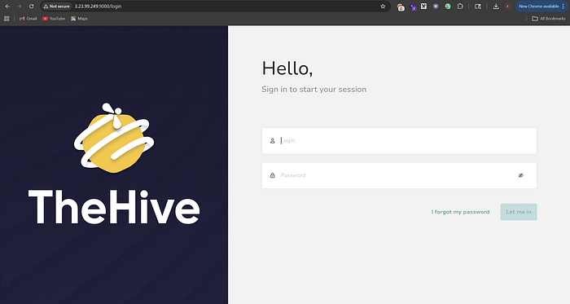
Task: Toggle password visibility eye icon
Action: tap(521, 175)
